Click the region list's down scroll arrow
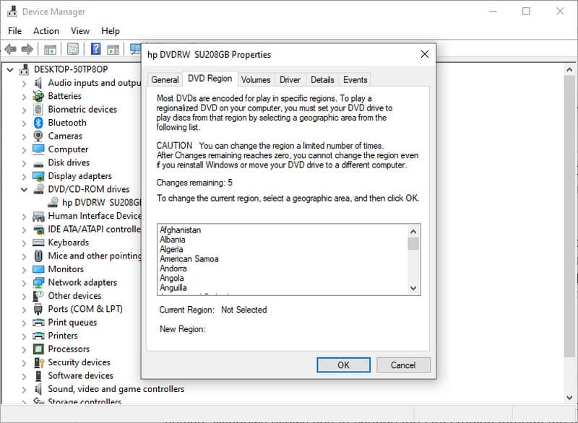The image size is (578, 423). 413,288
